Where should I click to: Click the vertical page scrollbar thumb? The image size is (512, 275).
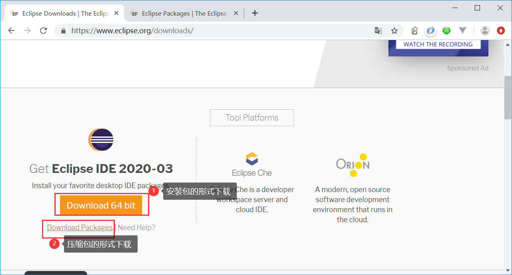click(508, 97)
